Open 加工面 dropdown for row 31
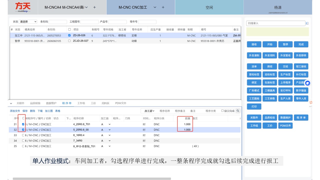 106,124
